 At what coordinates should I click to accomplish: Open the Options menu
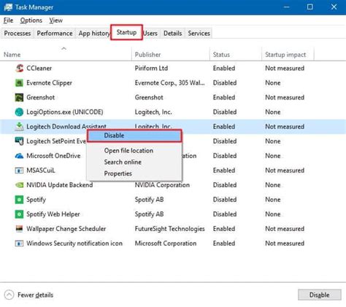(x=31, y=20)
